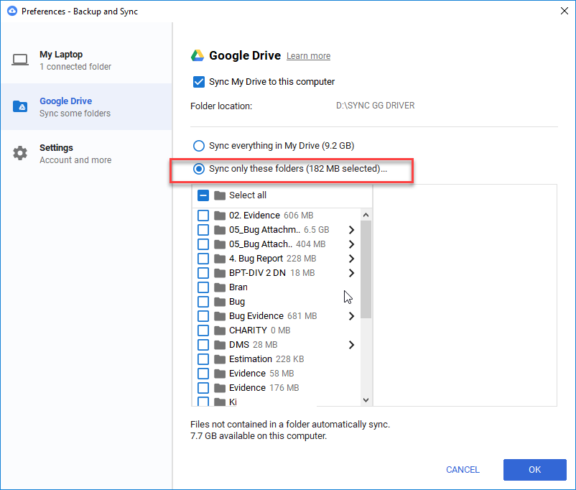Click the Google Drive logo icon
Image resolution: width=576 pixels, height=490 pixels.
tap(198, 55)
